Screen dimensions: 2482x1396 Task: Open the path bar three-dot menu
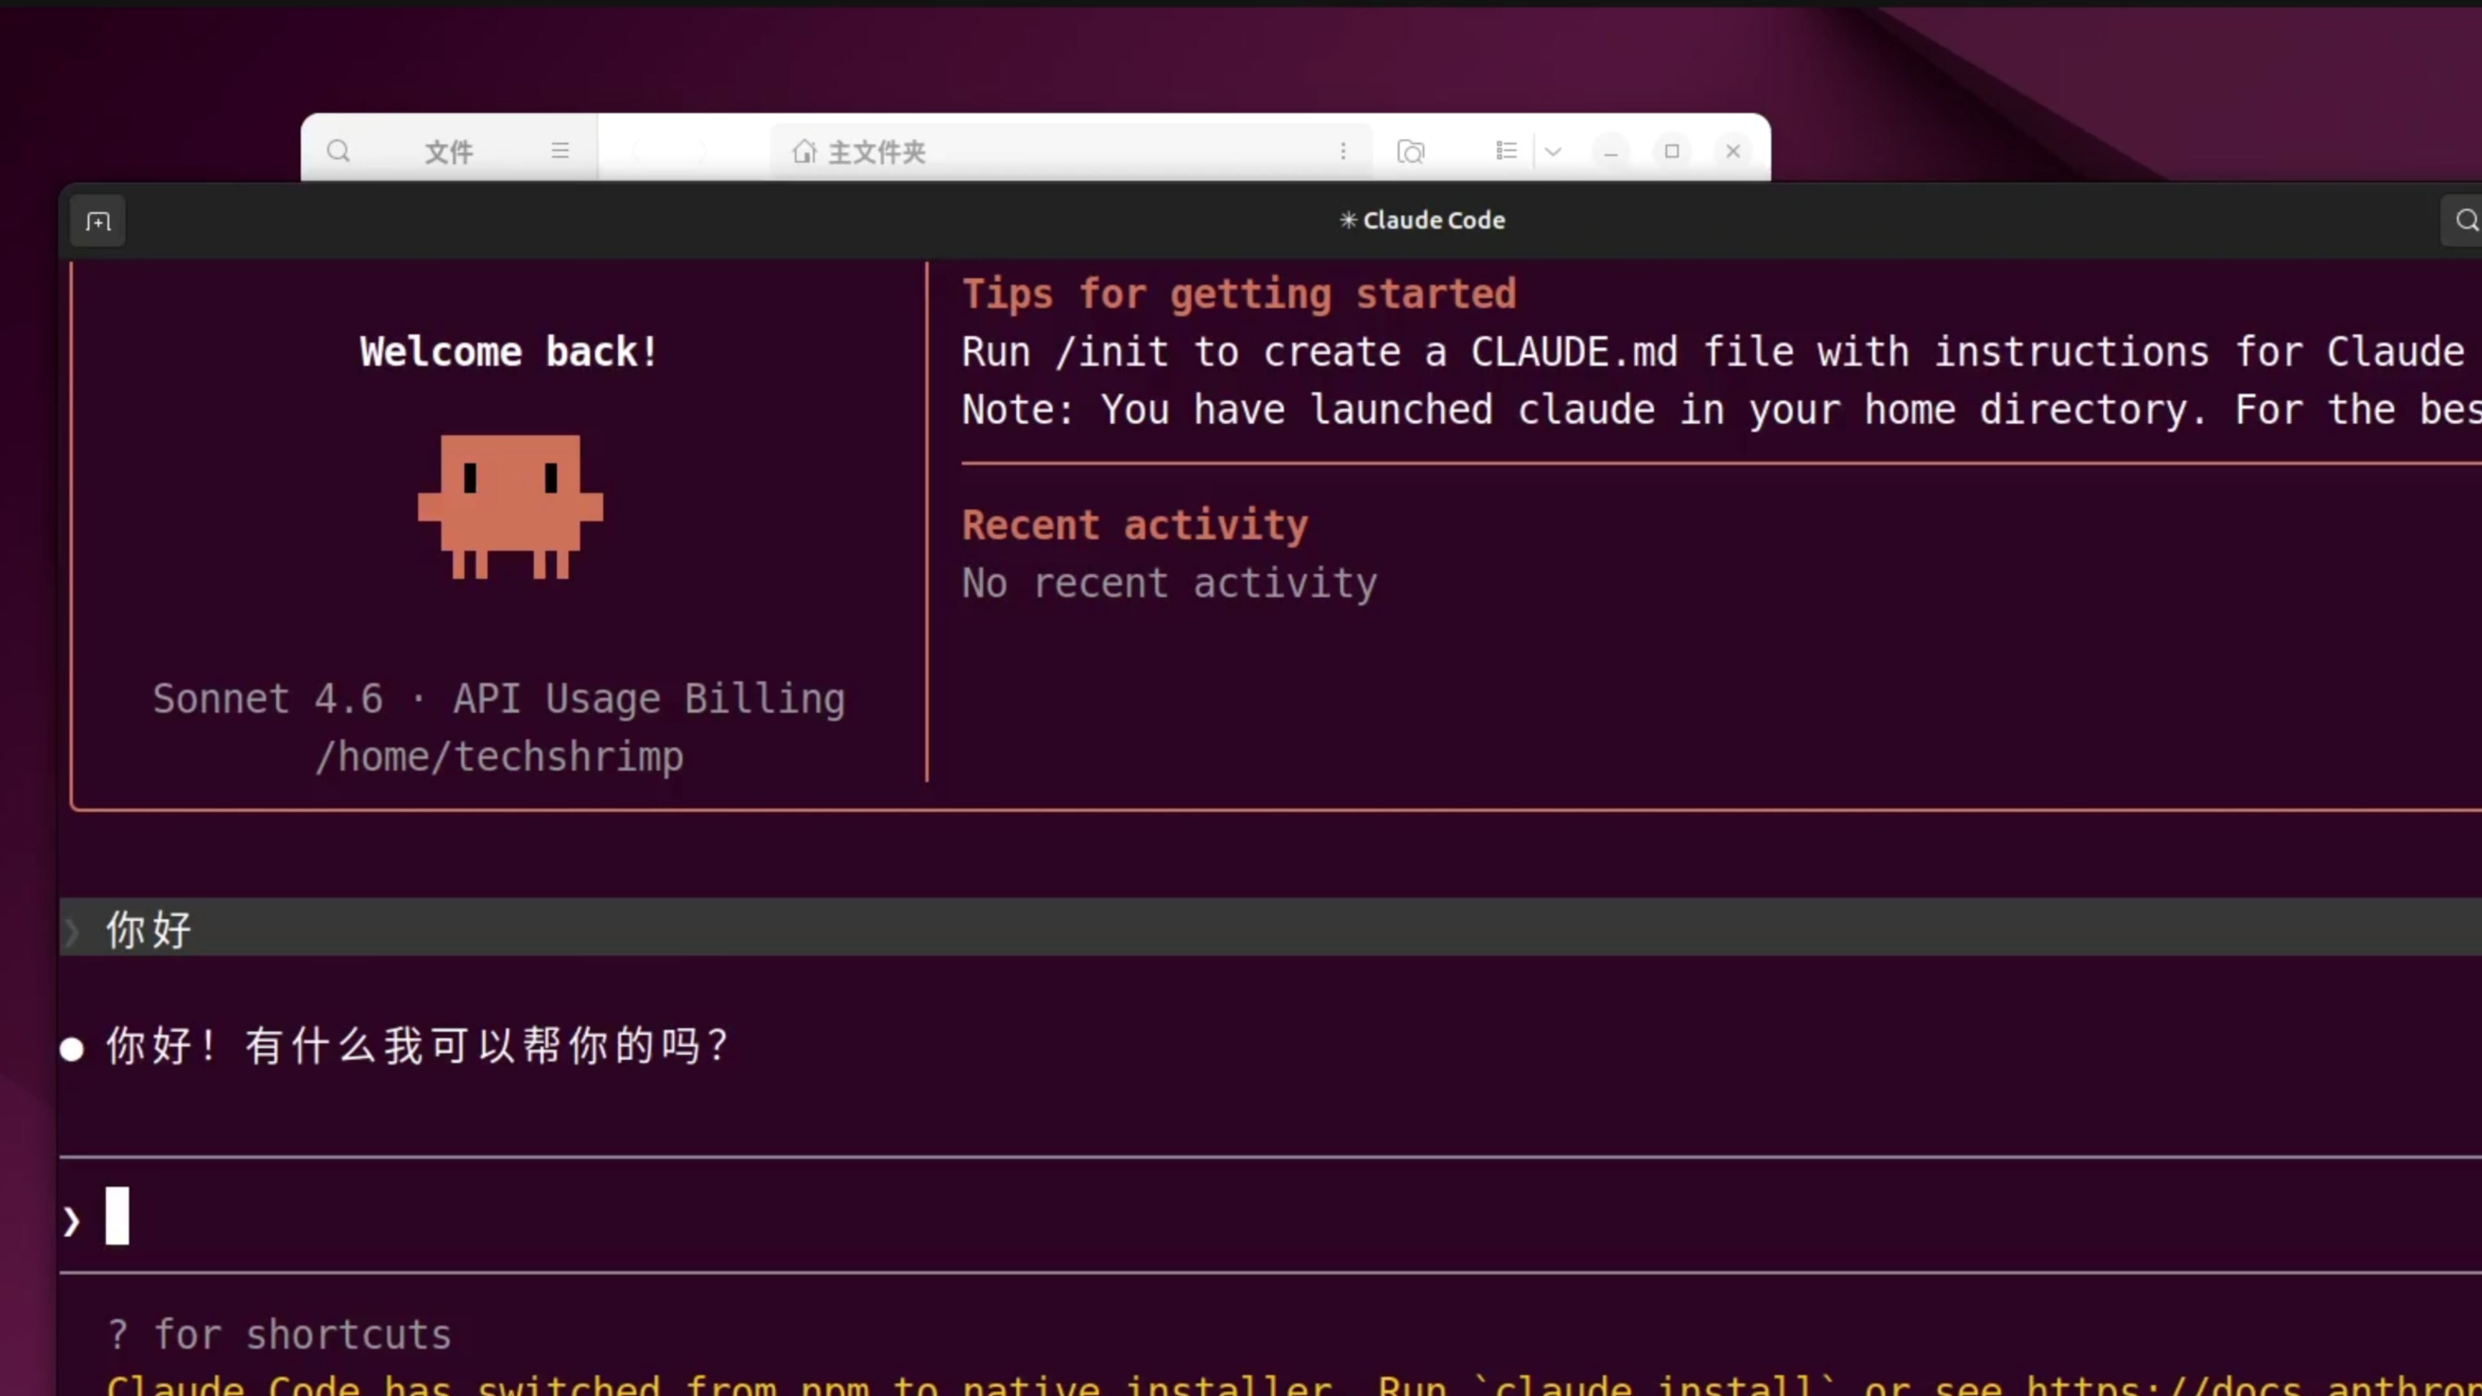(x=1343, y=151)
